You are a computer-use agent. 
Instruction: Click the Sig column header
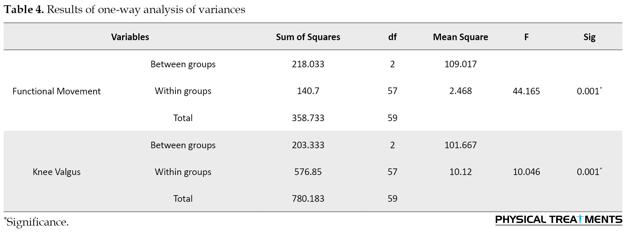tap(589, 37)
